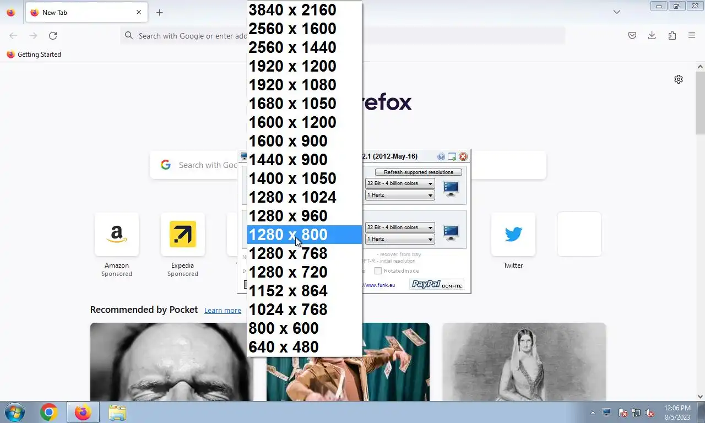Select the 1024 x 768 resolution
Screen dimensions: 705x423
coord(305,310)
